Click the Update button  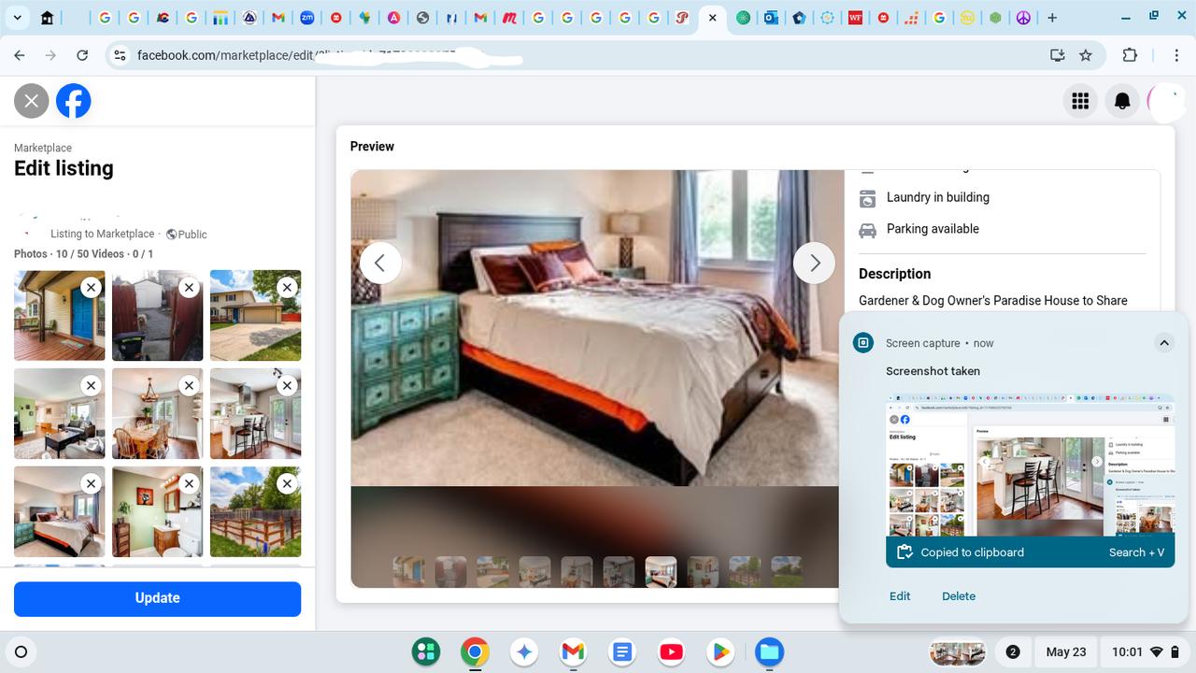(x=157, y=598)
